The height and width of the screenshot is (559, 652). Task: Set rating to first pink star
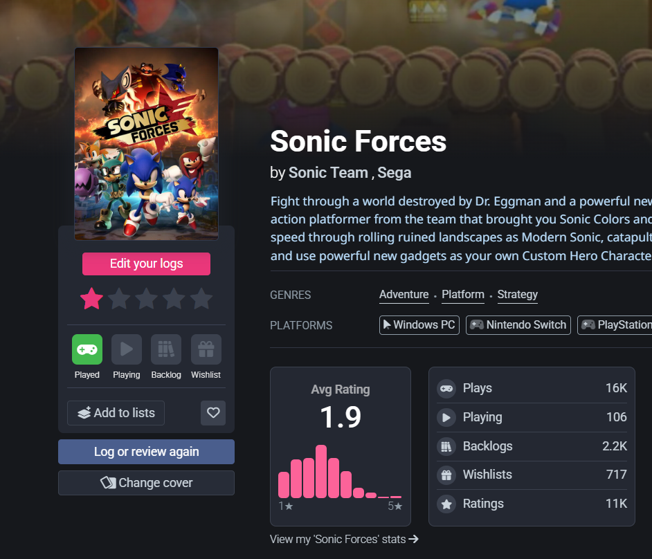(91, 299)
